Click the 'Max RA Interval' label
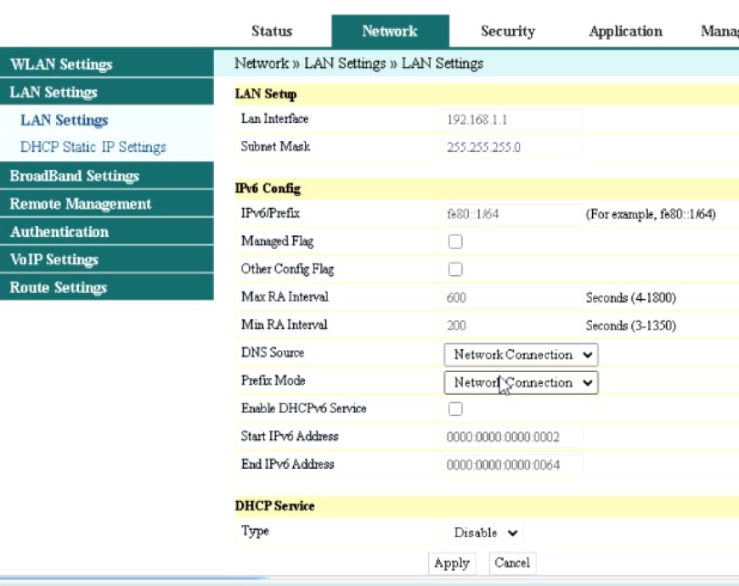The image size is (739, 586). click(285, 296)
